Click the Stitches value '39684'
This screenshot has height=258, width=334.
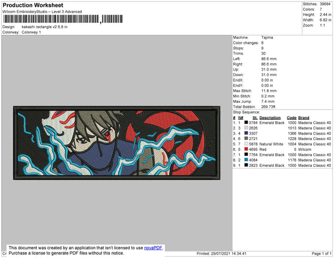(325, 4)
